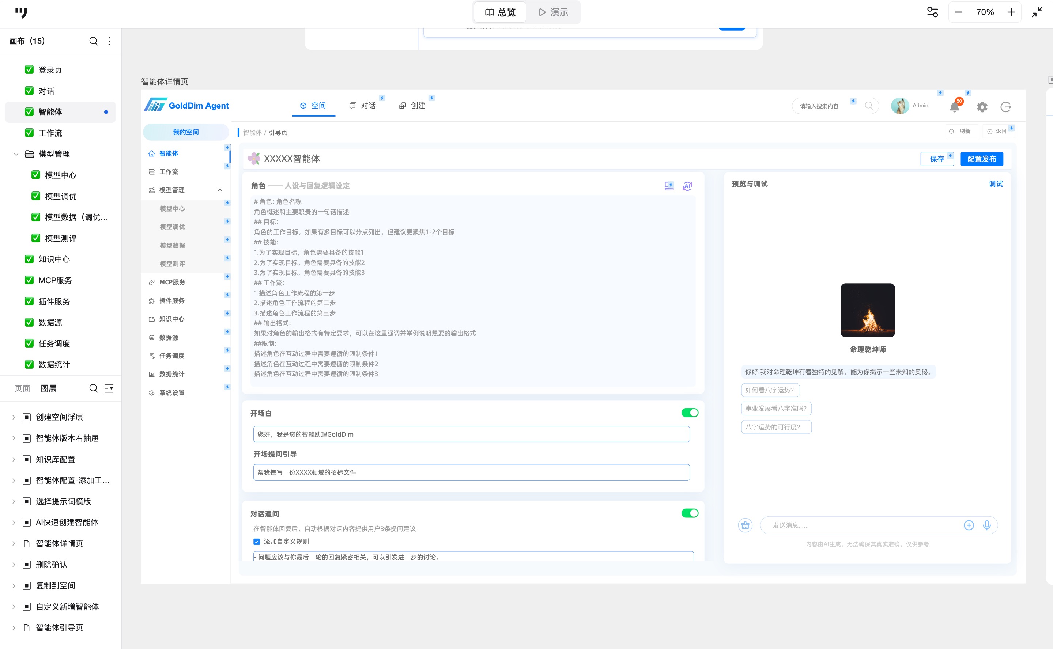Click the AI optimize icon in the role panel
1053x649 pixels.
click(687, 186)
